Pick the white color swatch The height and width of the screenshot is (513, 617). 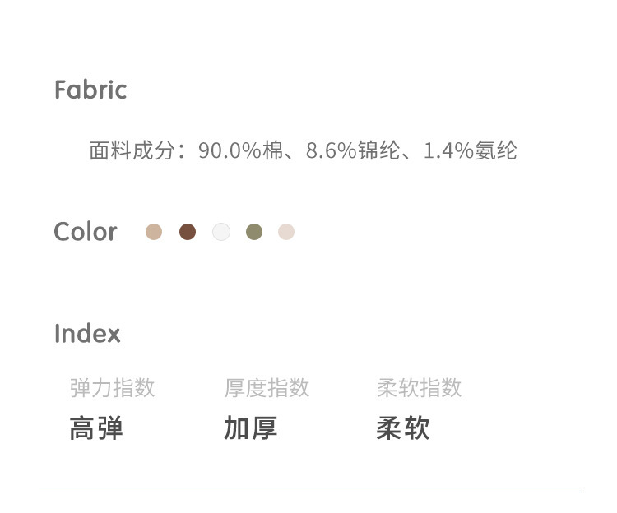(x=221, y=232)
